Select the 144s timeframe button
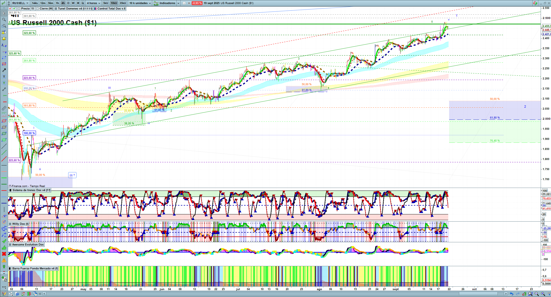 (35, 3)
